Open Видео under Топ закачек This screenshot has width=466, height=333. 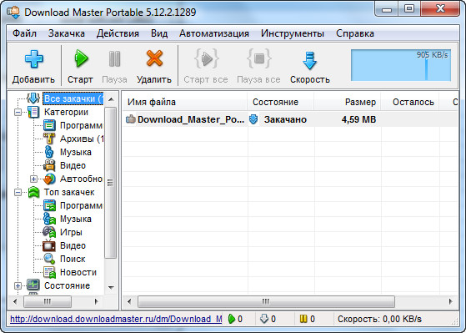[73, 246]
